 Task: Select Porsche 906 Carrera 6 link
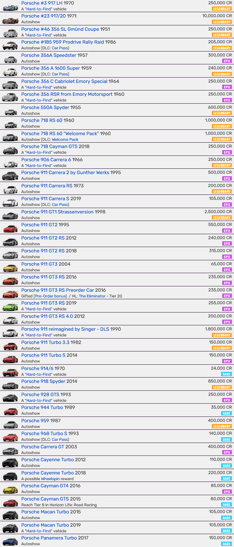click(x=46, y=159)
